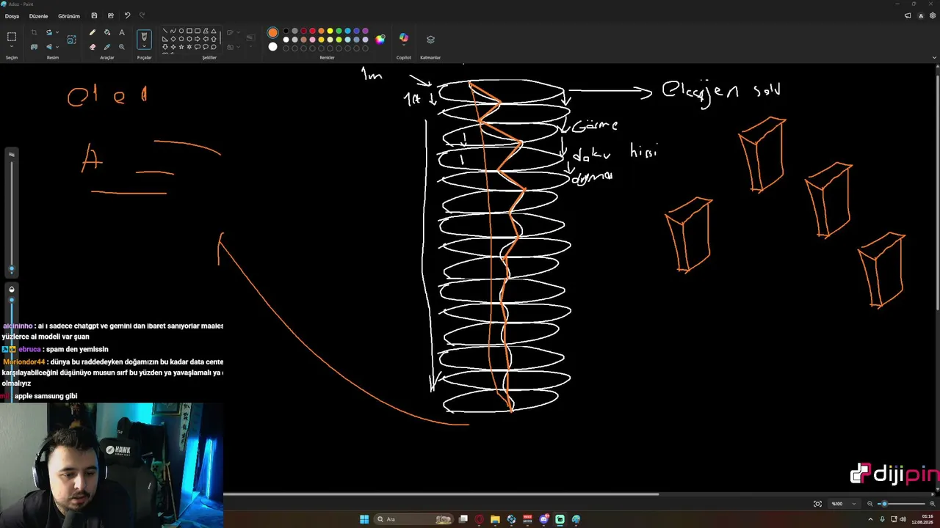The height and width of the screenshot is (528, 940).
Task: Open the Dosya menu
Action: [x=12, y=15]
